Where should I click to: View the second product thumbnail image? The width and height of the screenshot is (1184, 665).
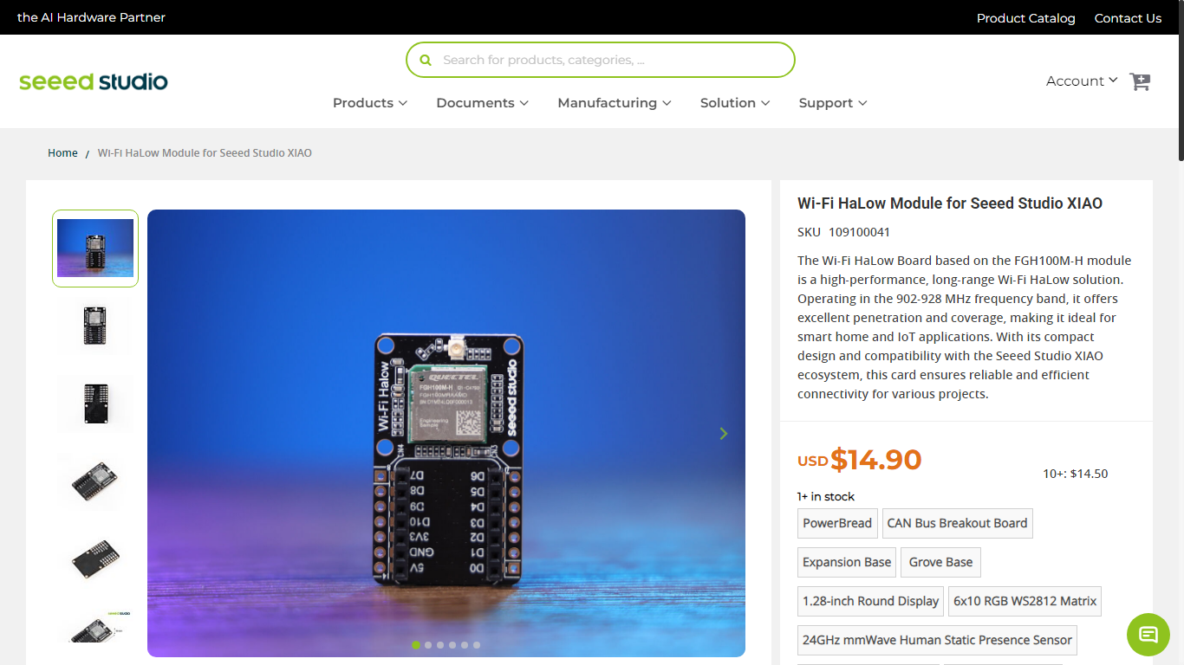tap(95, 326)
